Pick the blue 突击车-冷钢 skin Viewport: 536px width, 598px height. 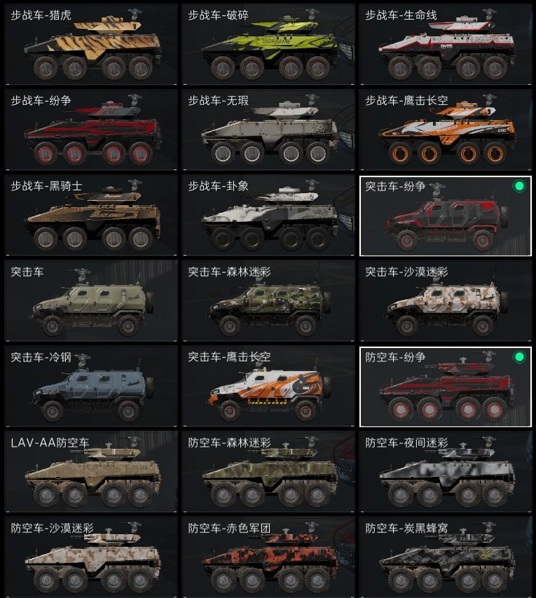[91, 387]
